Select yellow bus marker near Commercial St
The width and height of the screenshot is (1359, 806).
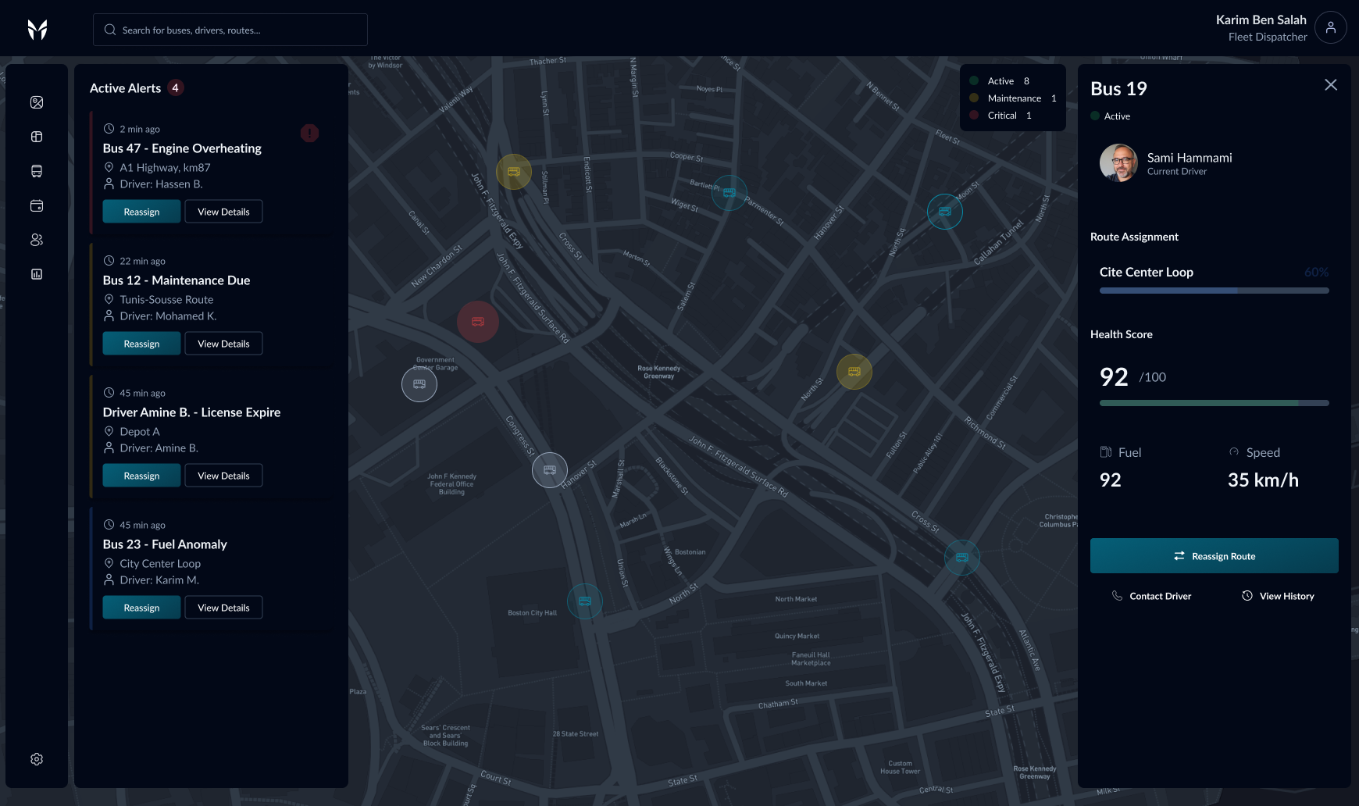(854, 372)
